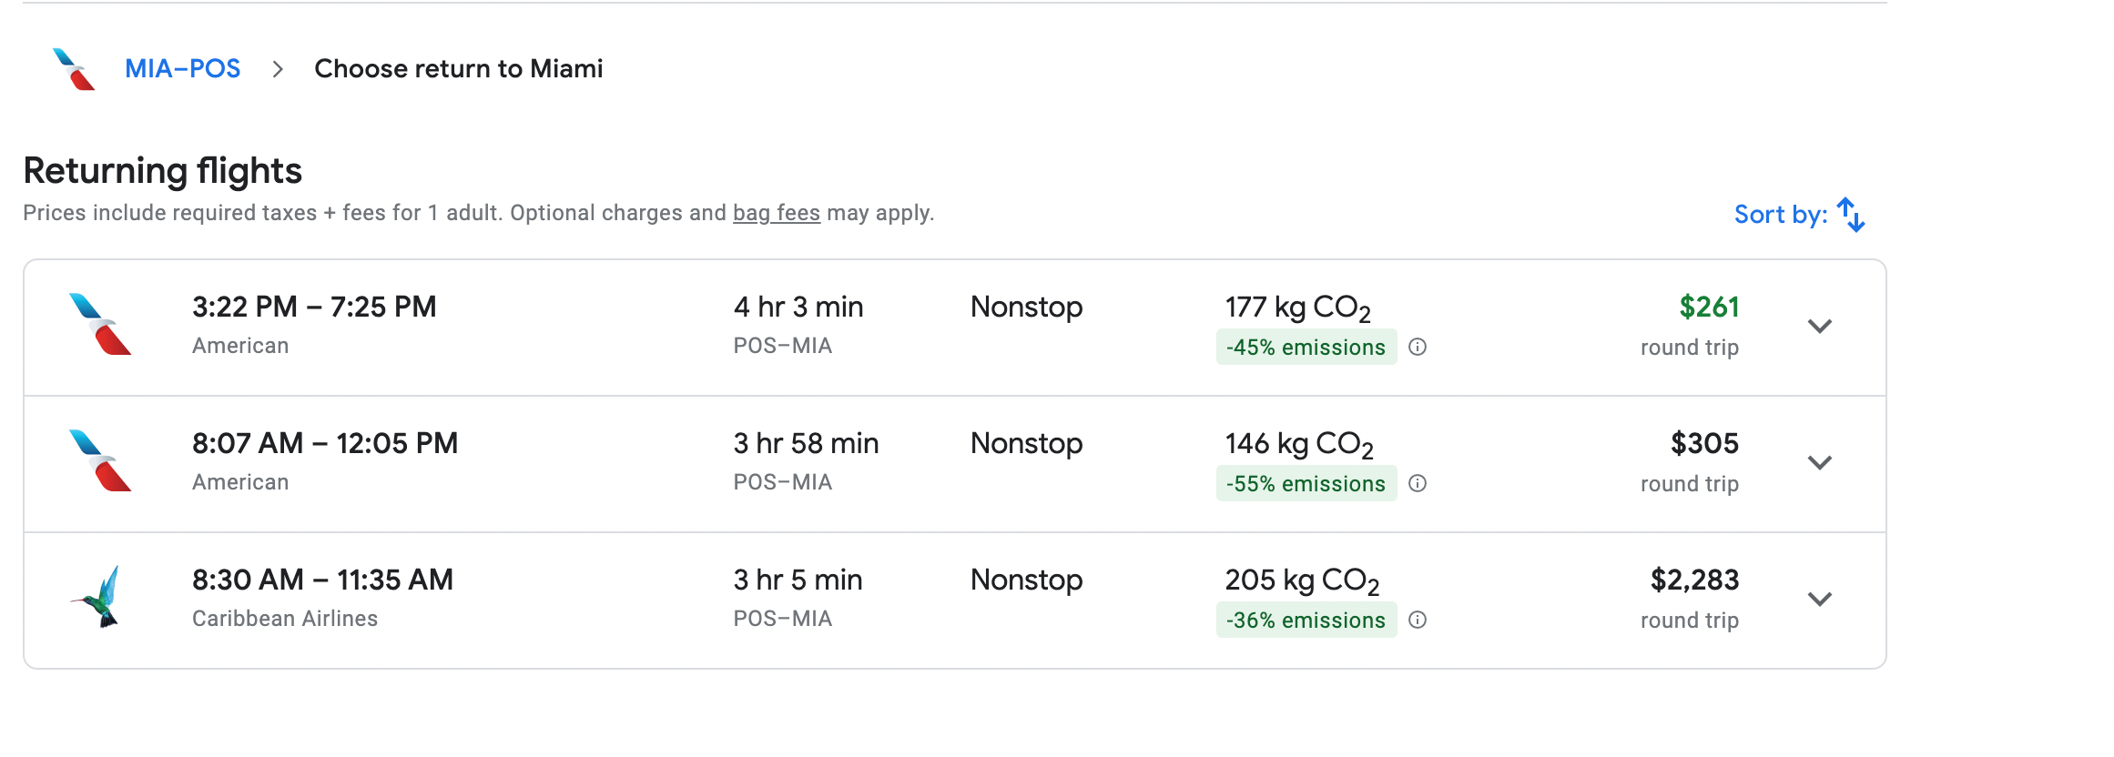Viewport: 2114px width, 757px height.
Task: Expand the 3:22 PM American flight details
Action: point(1819,327)
